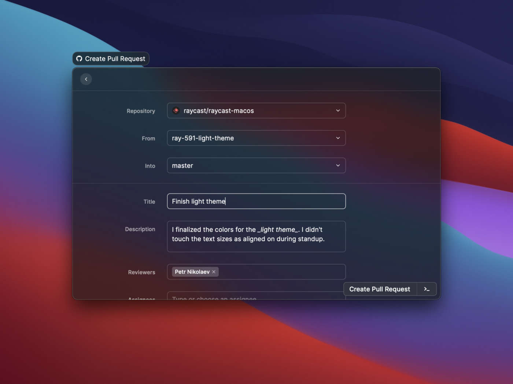Open the Repository dropdown raycast/raycast-macos
Viewport: 513px width, 384px height.
[256, 110]
